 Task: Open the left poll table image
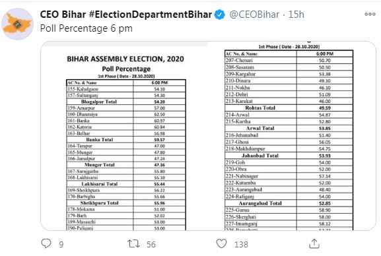[x=124, y=136]
